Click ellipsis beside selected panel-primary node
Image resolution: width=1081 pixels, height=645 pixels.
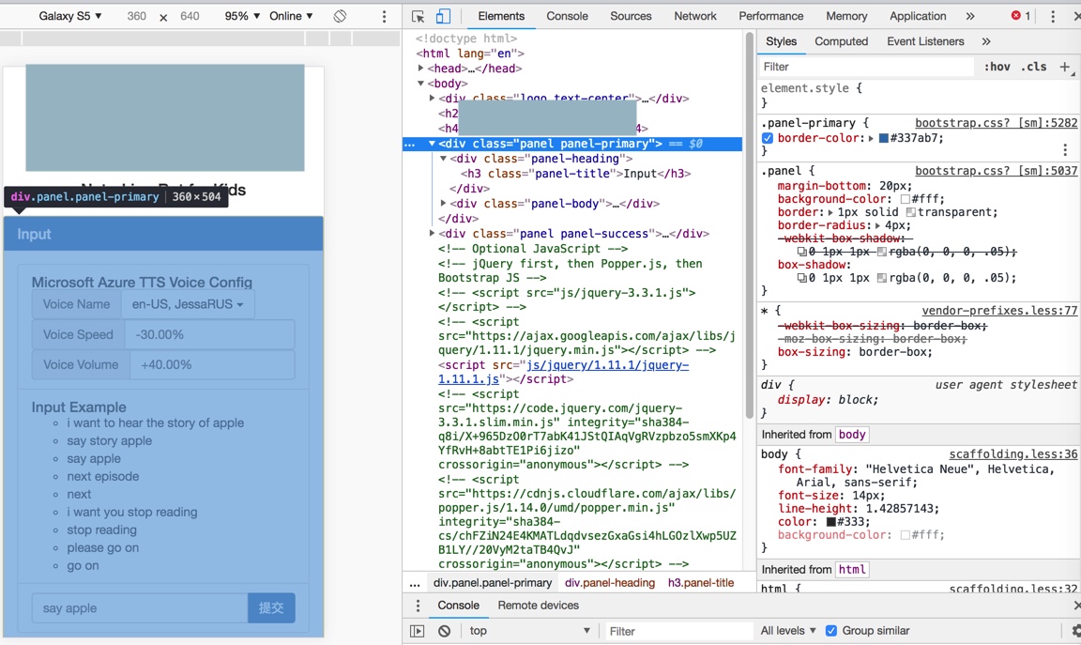click(409, 144)
